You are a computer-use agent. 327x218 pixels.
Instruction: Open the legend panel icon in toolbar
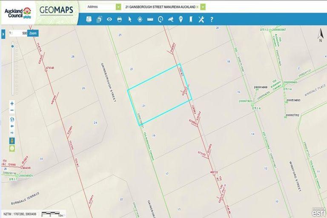tap(89, 19)
